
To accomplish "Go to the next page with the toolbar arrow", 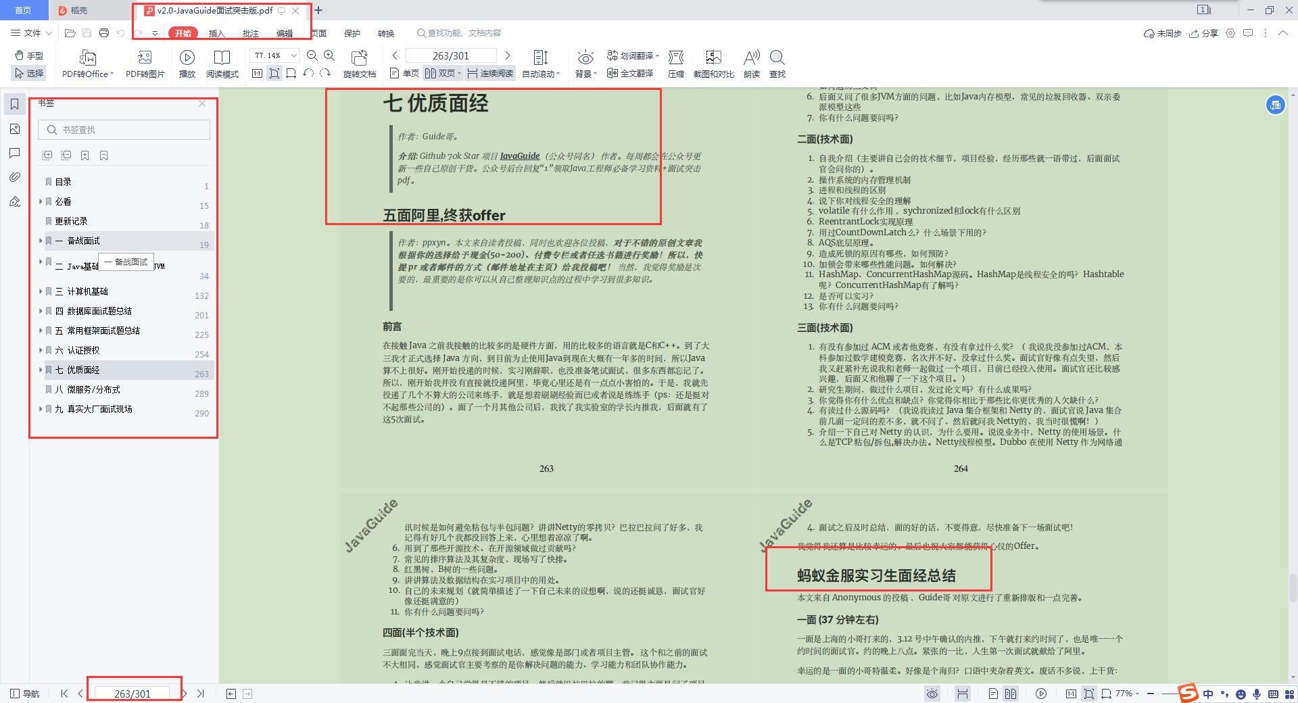I will (x=508, y=55).
